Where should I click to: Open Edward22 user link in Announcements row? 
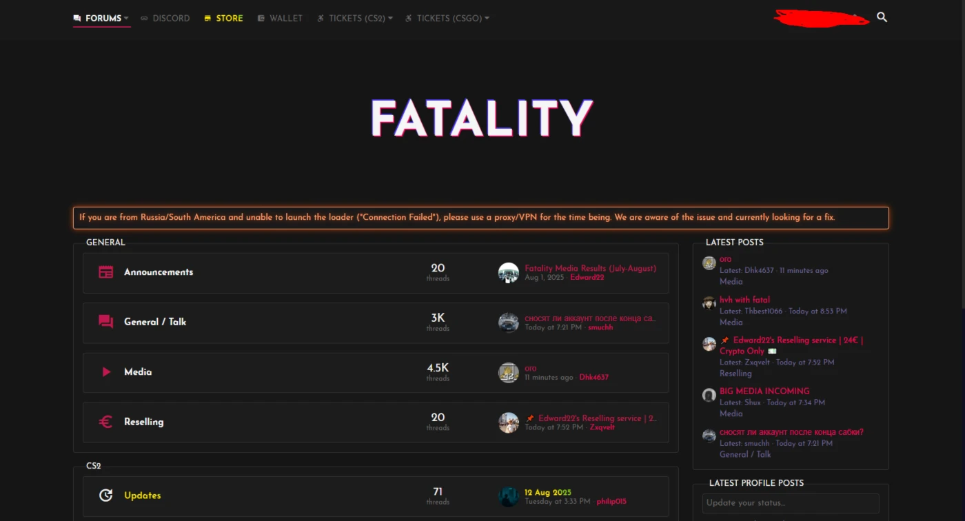[x=587, y=278]
